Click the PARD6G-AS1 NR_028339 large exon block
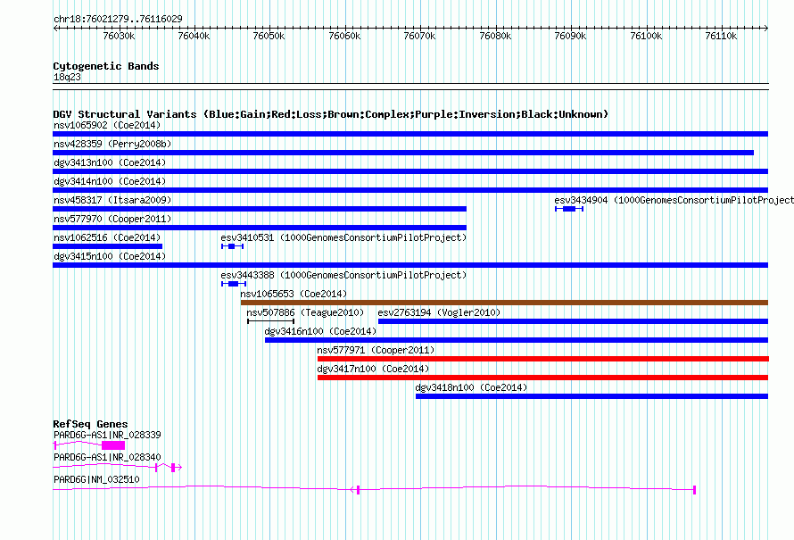794x540 pixels. (x=113, y=445)
